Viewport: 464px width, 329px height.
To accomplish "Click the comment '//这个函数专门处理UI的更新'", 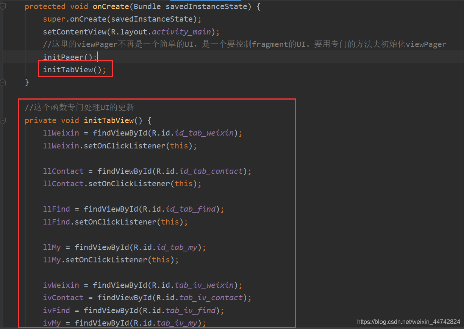I will click(80, 108).
